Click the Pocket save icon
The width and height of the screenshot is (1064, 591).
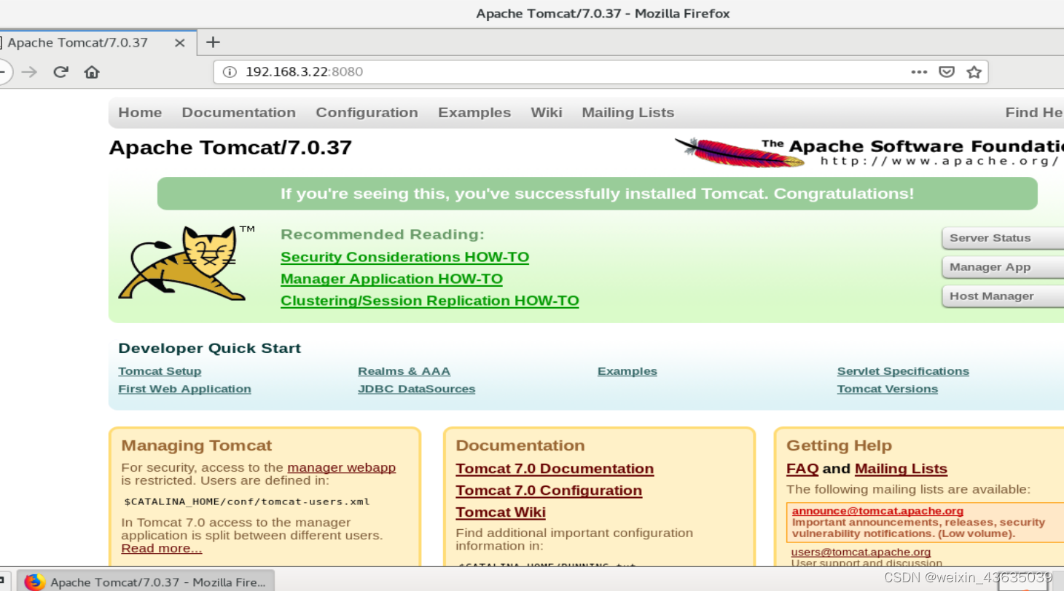tap(947, 72)
